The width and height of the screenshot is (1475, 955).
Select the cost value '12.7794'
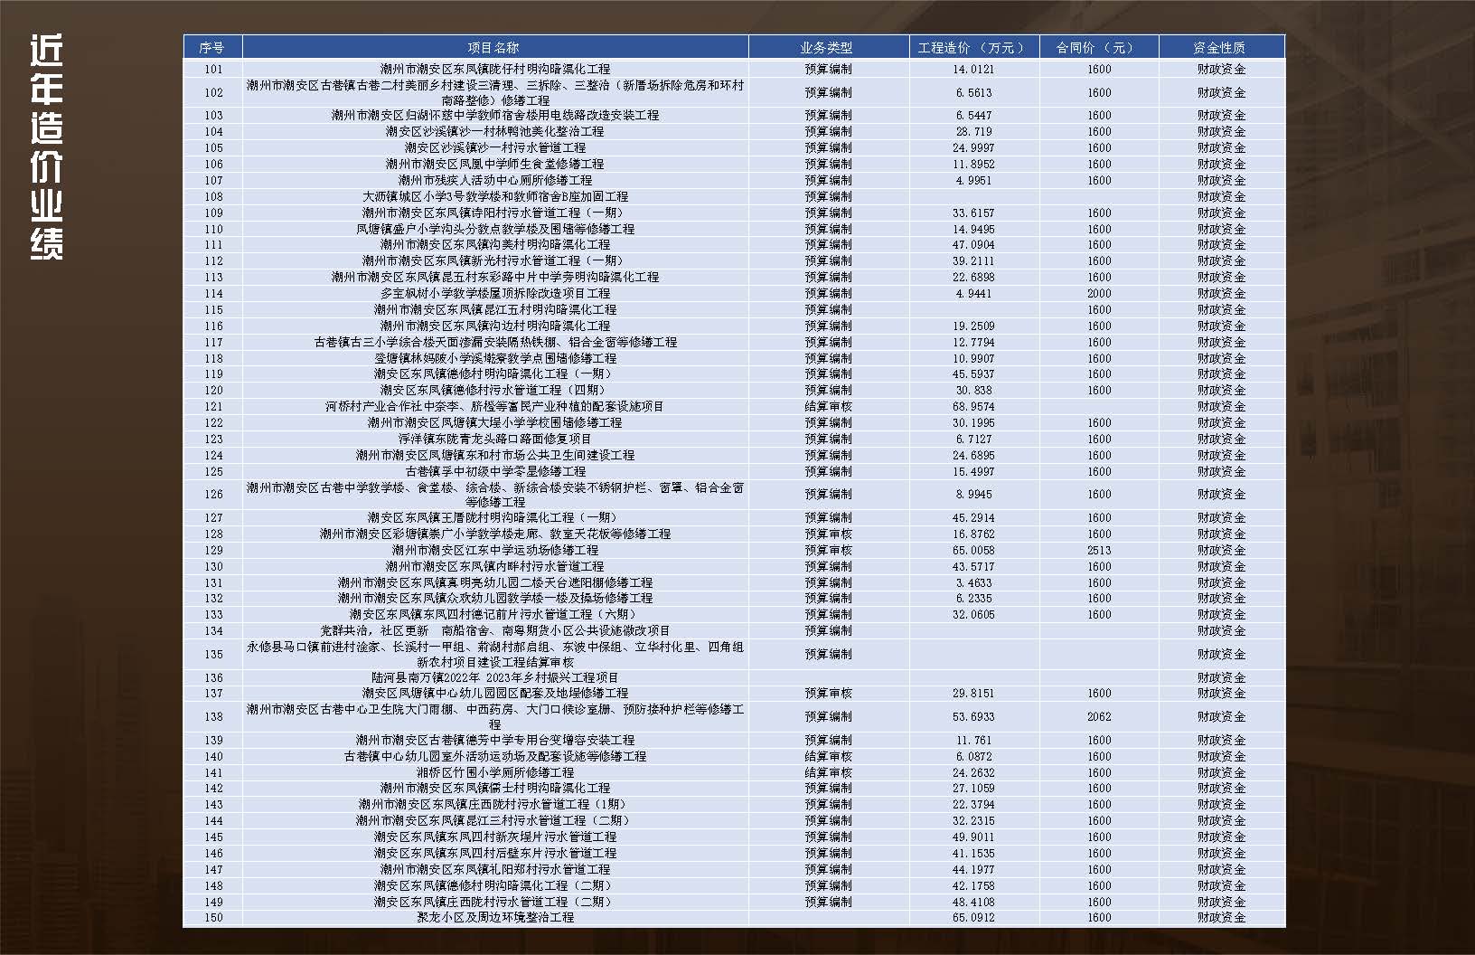point(973,342)
